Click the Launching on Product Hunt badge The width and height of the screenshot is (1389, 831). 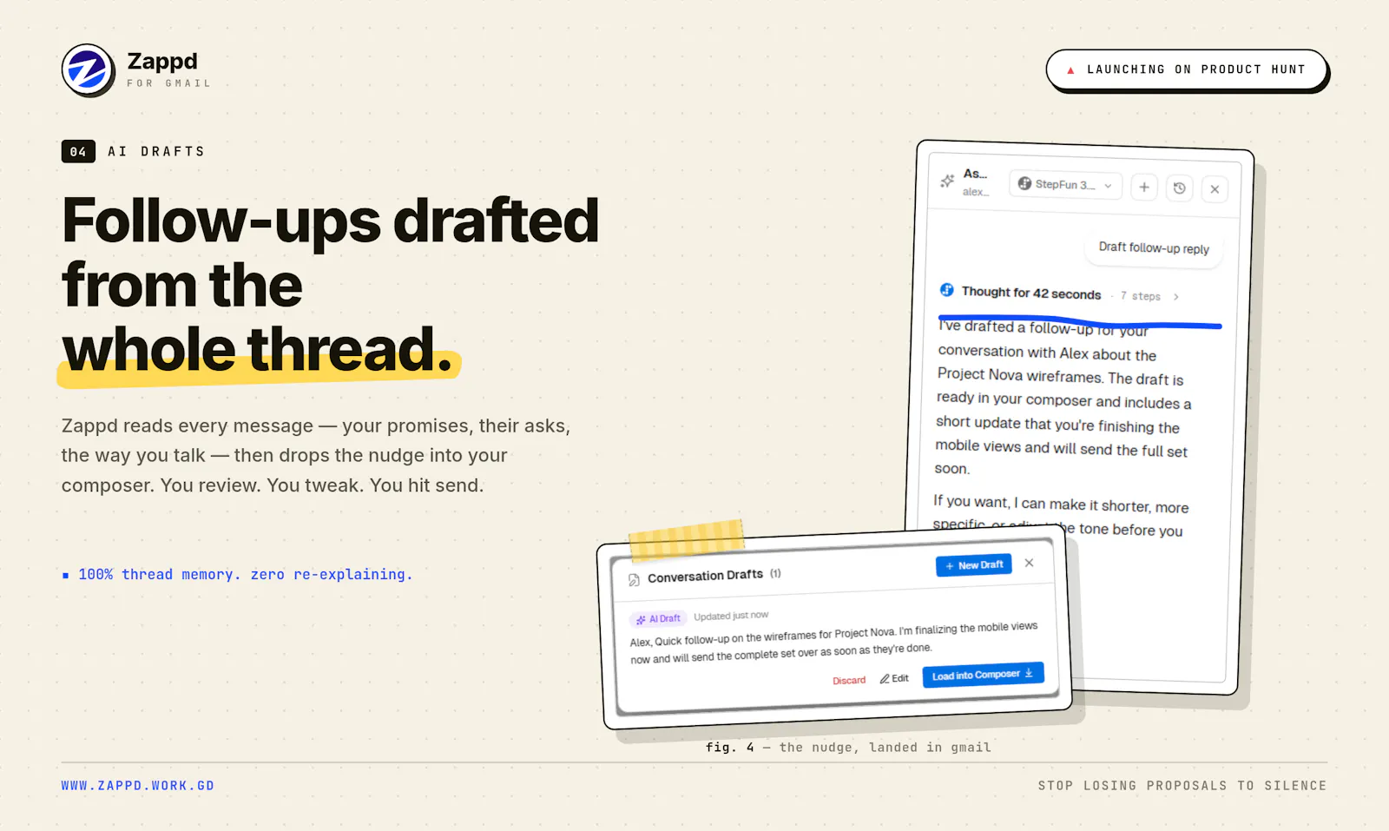tap(1187, 69)
